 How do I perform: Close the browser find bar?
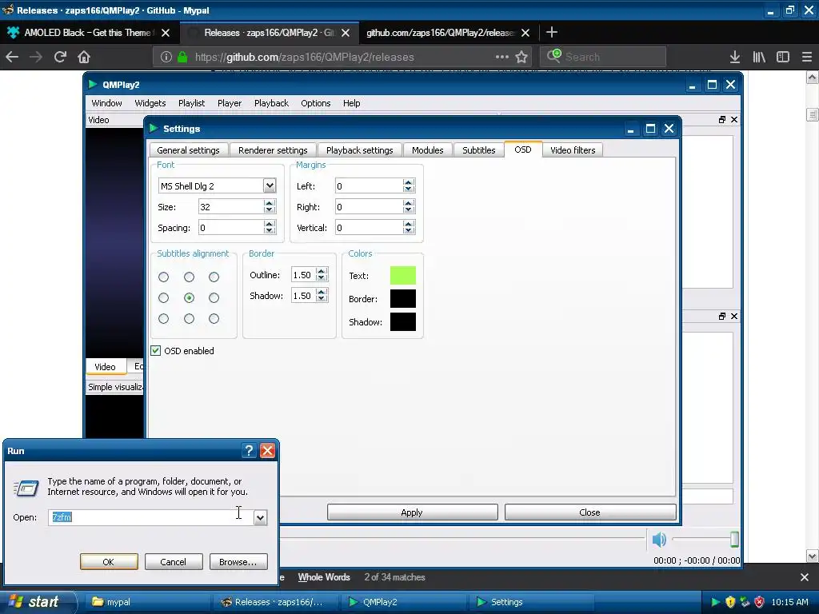point(805,577)
